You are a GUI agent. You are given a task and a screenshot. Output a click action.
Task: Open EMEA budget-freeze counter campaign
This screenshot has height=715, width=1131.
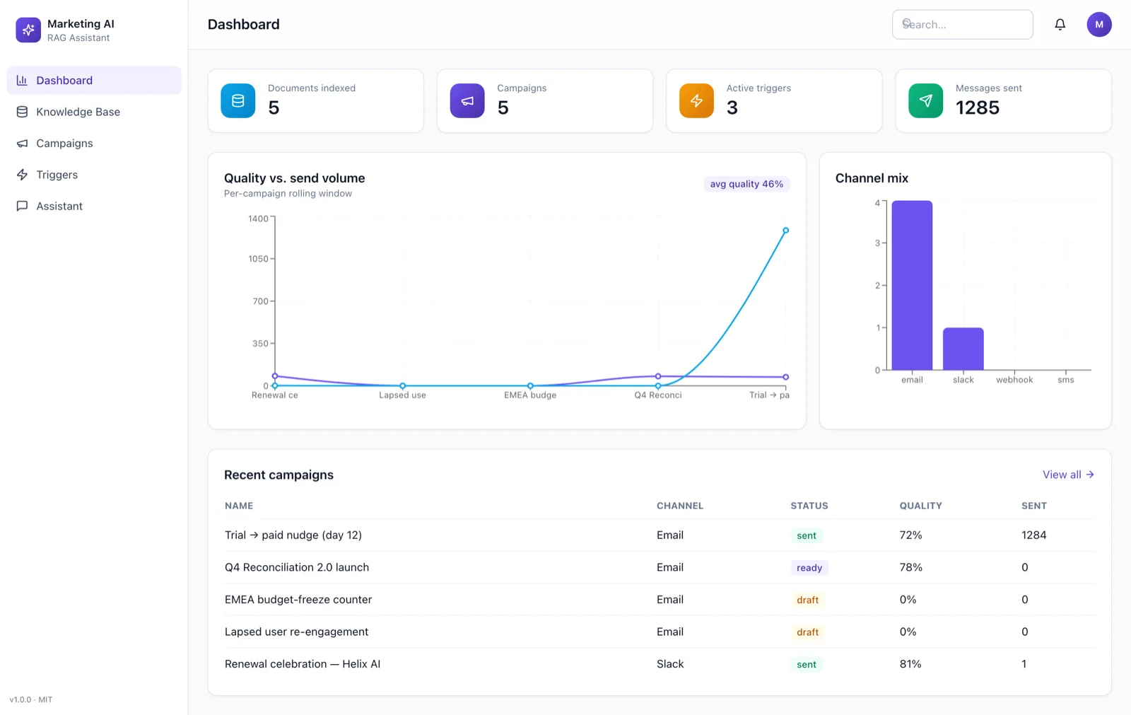[298, 600]
